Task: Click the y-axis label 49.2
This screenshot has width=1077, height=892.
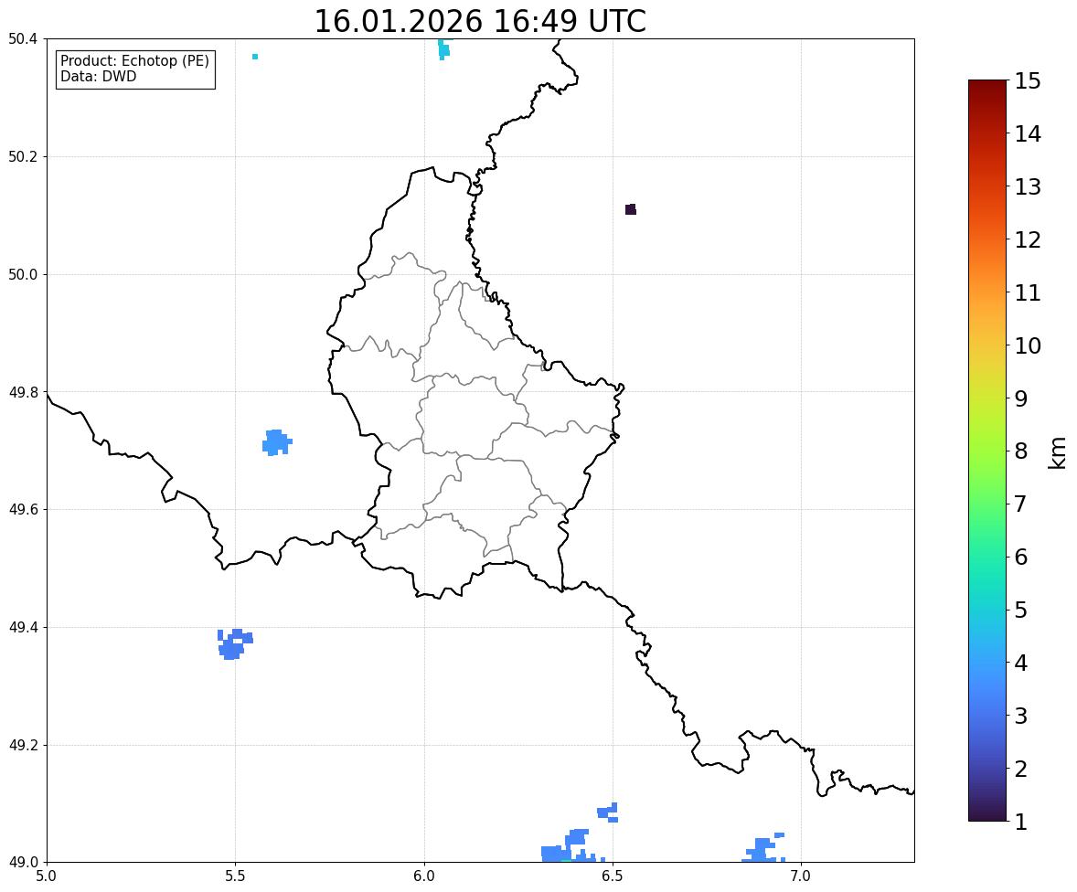Action: coord(23,745)
